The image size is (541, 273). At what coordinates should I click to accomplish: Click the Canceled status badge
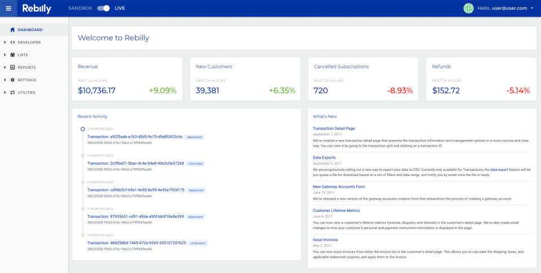coord(196,164)
